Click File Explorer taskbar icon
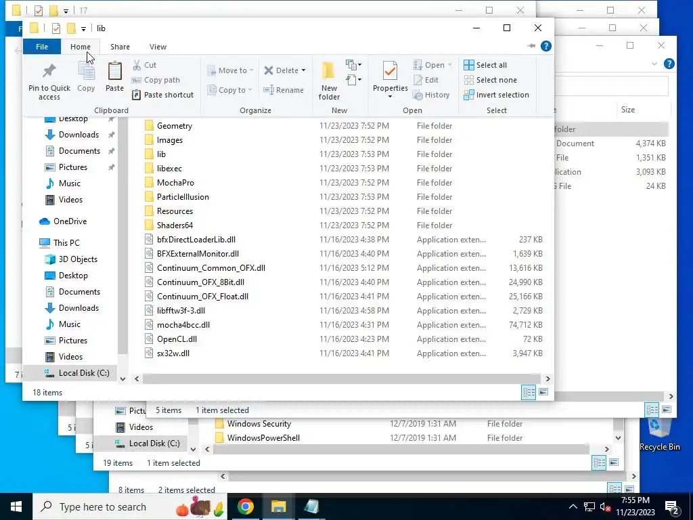 pos(278,506)
